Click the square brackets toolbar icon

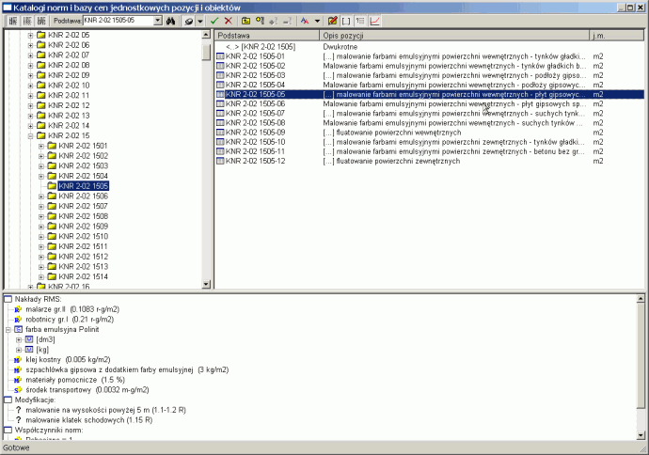[346, 20]
